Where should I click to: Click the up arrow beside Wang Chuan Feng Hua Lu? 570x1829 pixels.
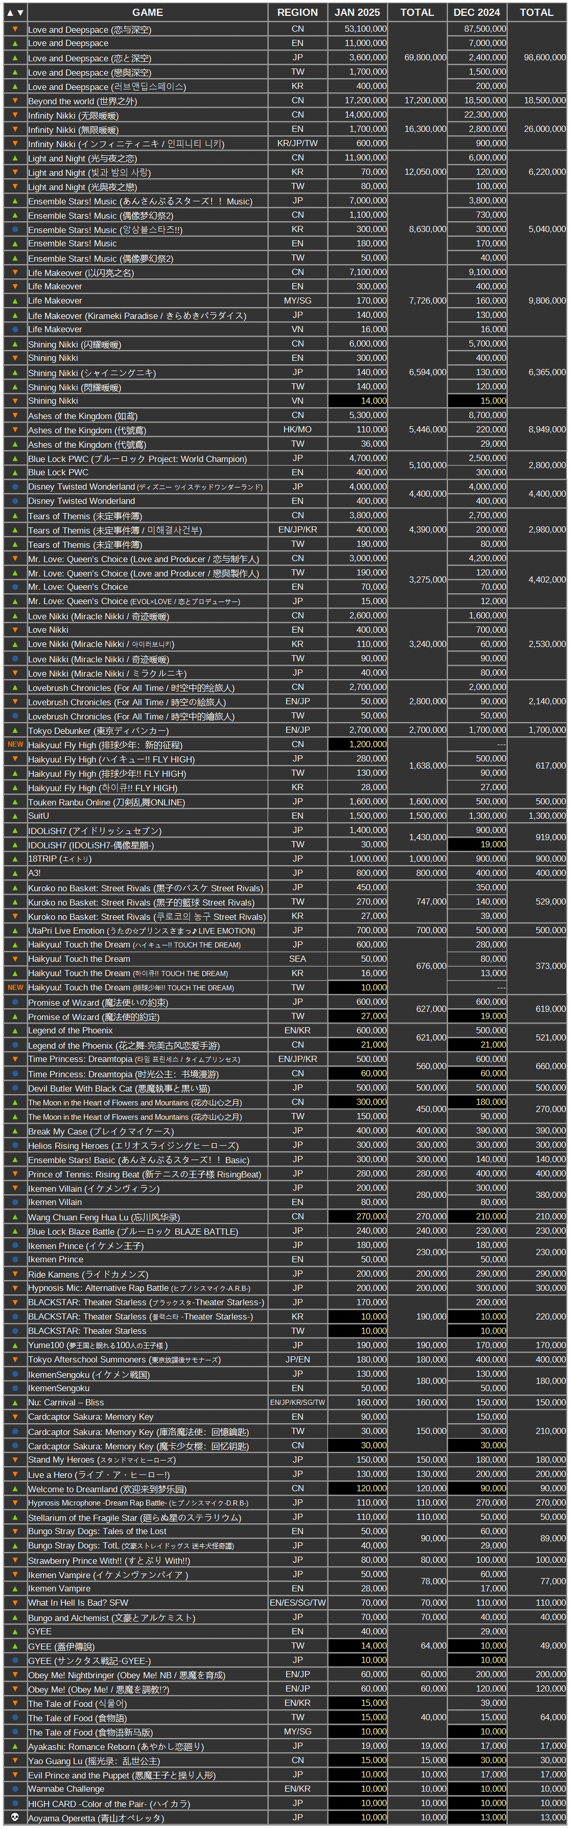click(15, 1216)
